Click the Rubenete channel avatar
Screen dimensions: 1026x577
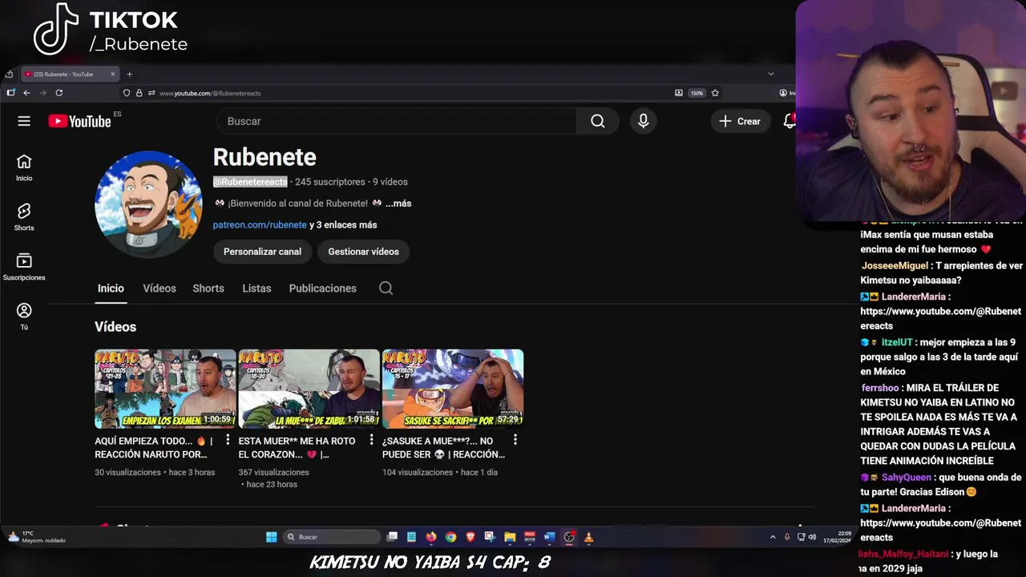tap(148, 204)
